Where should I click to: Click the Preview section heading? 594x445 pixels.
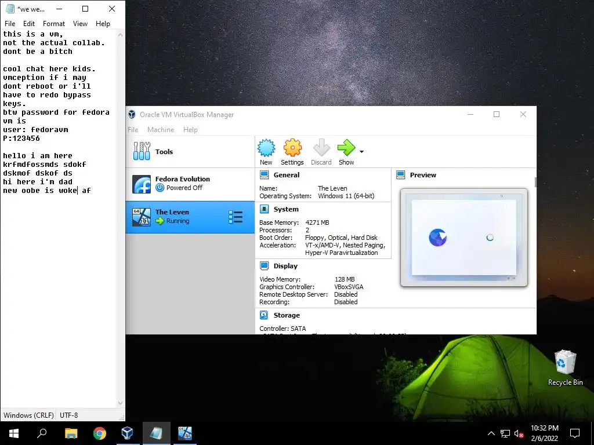coord(423,175)
